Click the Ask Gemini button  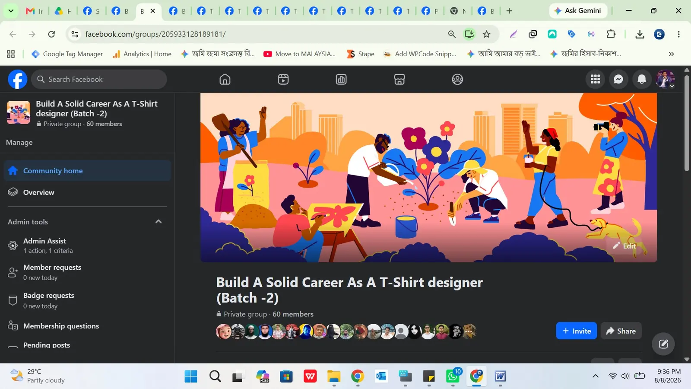click(x=578, y=11)
